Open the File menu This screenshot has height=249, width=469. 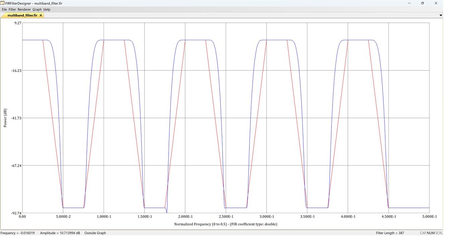pos(4,9)
